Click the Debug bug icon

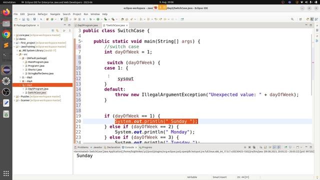(90, 19)
